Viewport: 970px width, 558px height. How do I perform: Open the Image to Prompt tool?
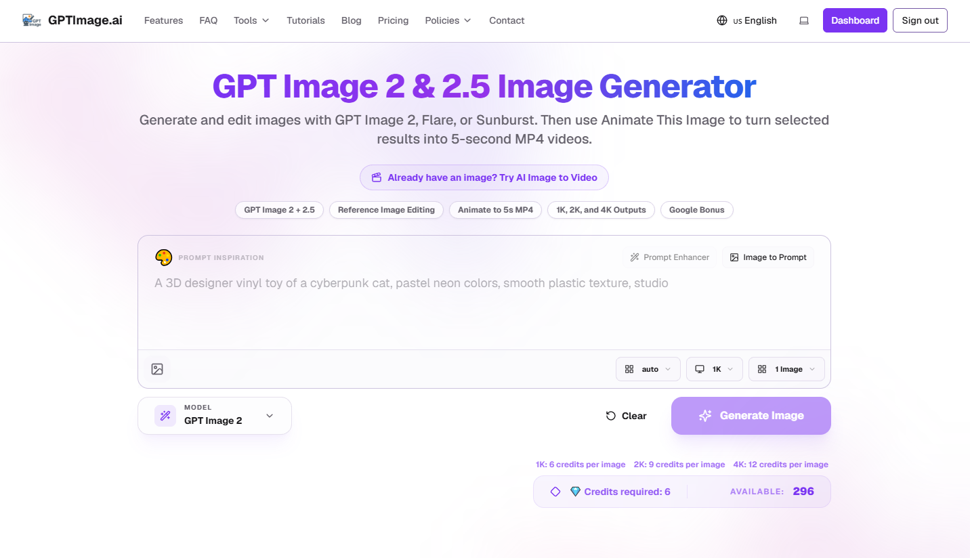coord(768,257)
